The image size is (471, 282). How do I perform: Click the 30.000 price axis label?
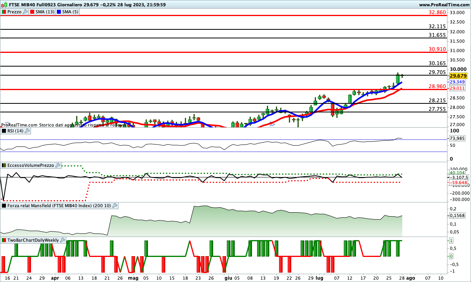pyautogui.click(x=458, y=69)
